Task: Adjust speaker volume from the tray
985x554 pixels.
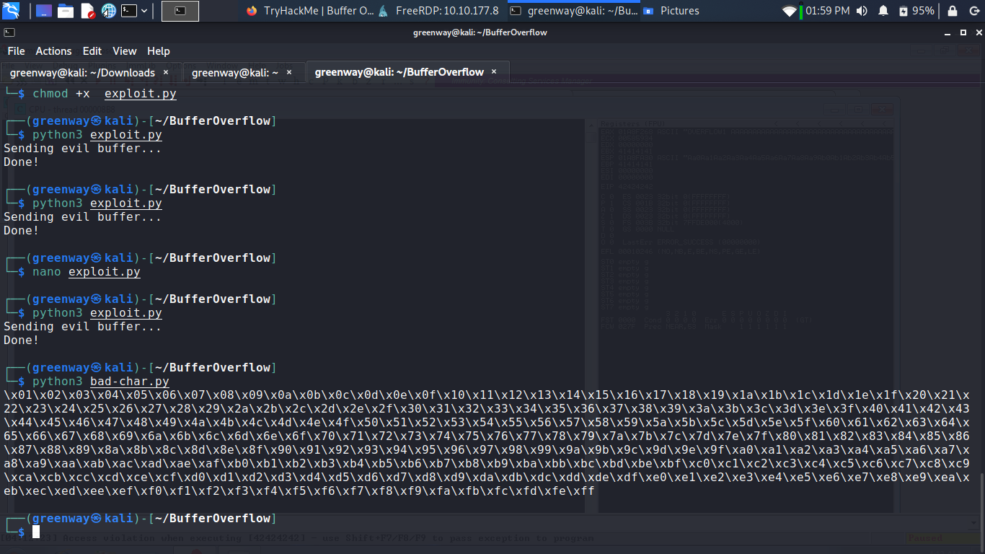Action: [862, 10]
